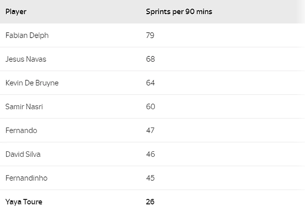Select the David Silva name cell

pyautogui.click(x=23, y=154)
